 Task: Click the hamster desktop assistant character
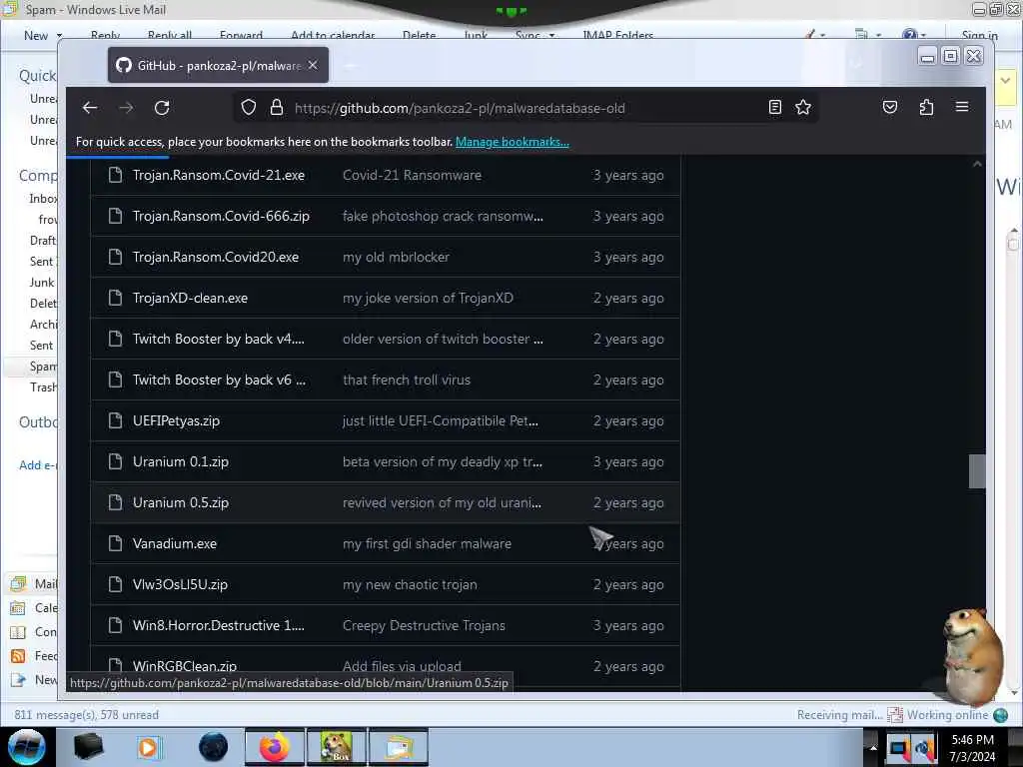pos(973,655)
